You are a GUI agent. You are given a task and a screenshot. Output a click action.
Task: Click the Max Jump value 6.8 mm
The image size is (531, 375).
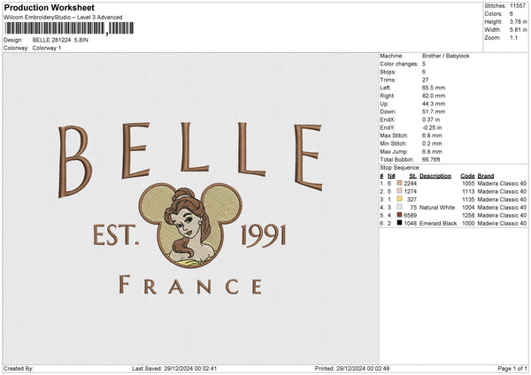click(x=432, y=151)
